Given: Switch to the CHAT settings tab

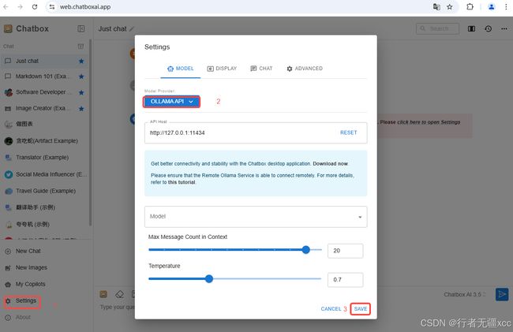Looking at the screenshot, I should tap(261, 69).
